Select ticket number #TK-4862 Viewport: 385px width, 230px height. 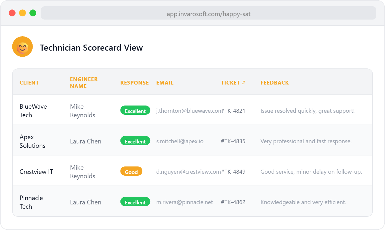(x=233, y=202)
